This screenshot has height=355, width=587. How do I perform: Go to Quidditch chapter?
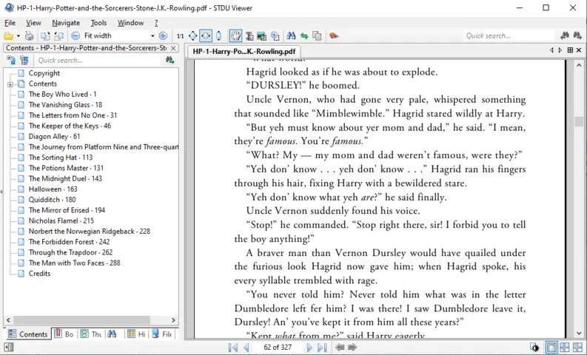52,200
